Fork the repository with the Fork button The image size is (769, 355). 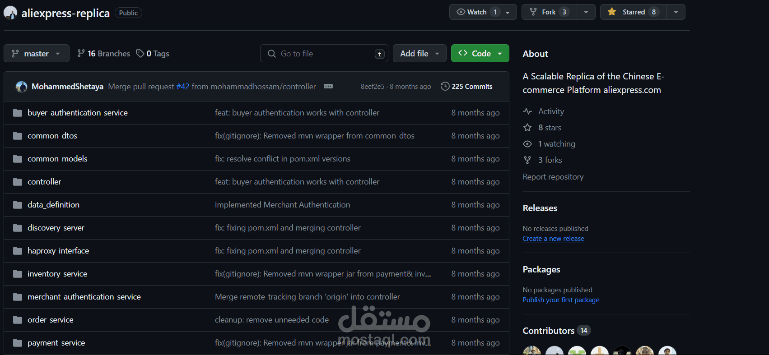click(549, 12)
